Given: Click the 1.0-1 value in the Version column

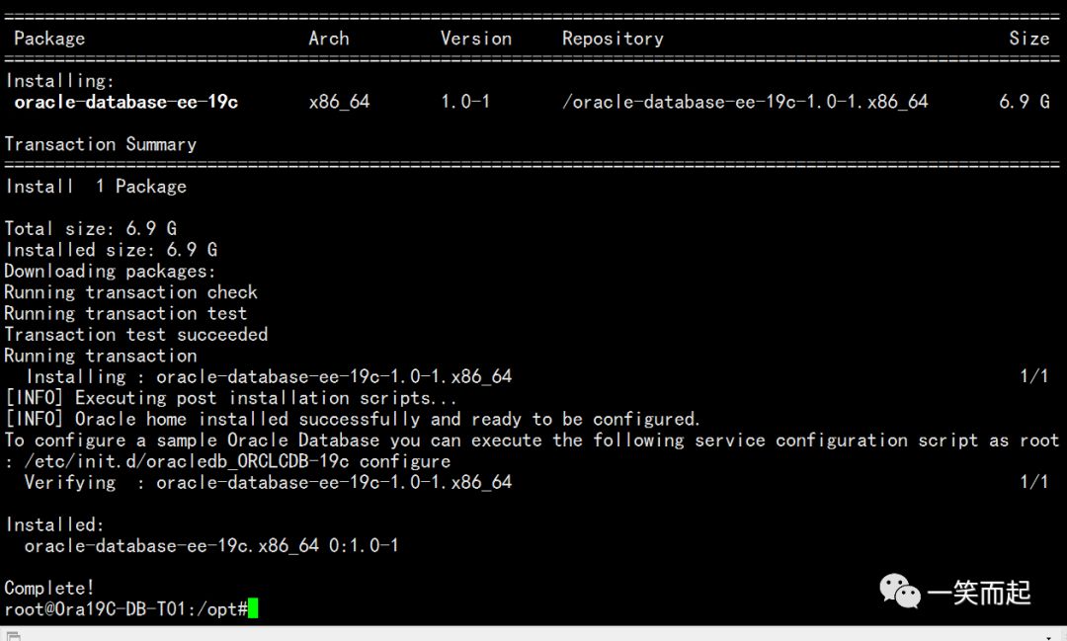Looking at the screenshot, I should coord(464,102).
